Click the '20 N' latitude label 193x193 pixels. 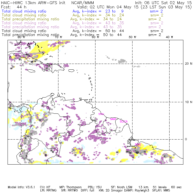pos(189,64)
